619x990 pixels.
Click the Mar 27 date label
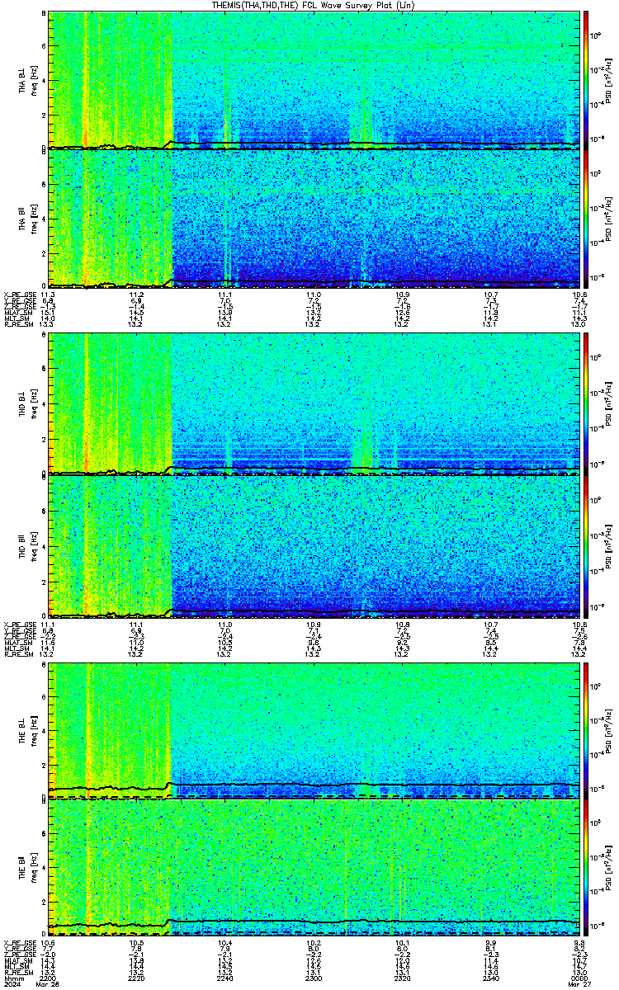579,985
